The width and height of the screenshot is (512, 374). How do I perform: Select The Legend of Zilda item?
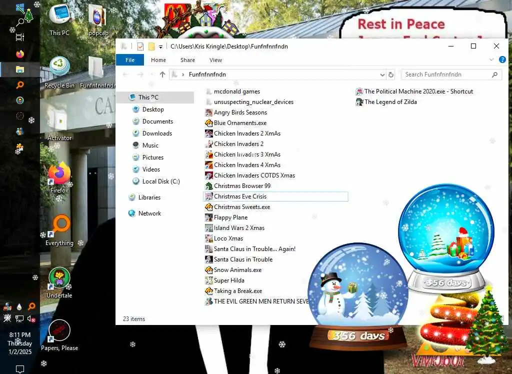[386, 102]
